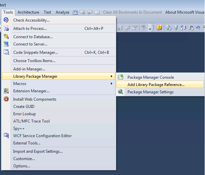Open the Analyze menu

(62, 12)
